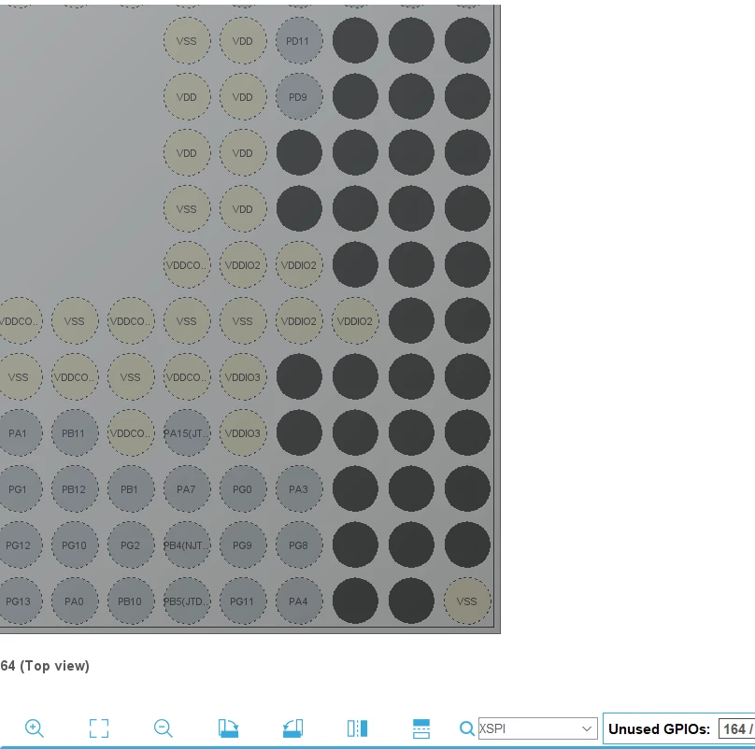Select pin PG9
The width and height of the screenshot is (755, 749).
(x=243, y=544)
